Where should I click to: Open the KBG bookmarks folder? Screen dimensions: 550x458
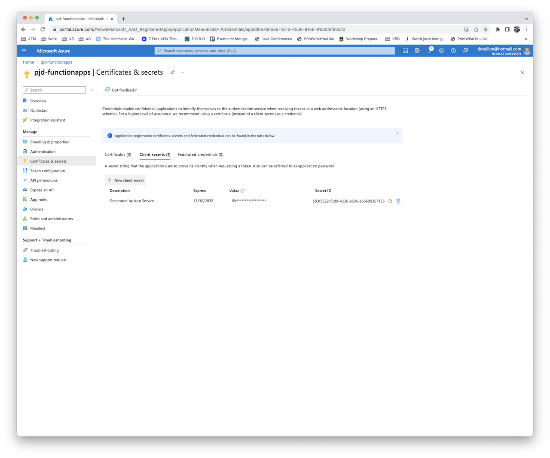pyautogui.click(x=392, y=39)
